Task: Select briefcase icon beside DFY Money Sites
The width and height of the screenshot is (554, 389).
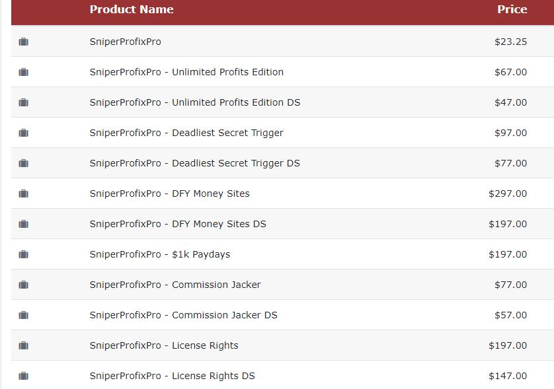Action: (x=23, y=194)
